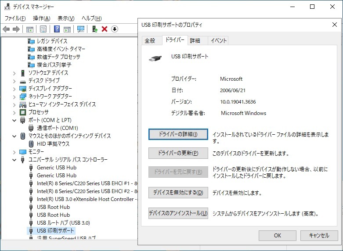Click the USB plug icon in the properties dialog
This screenshot has width=343, height=251.
coord(155,58)
